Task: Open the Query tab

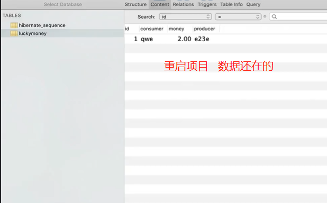Action: 253,4
